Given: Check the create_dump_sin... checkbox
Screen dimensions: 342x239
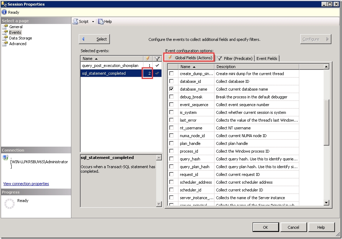Looking at the screenshot, I should coord(171,73).
